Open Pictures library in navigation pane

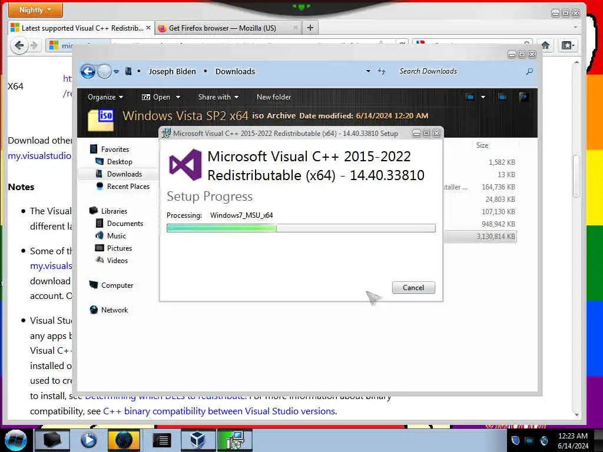119,248
